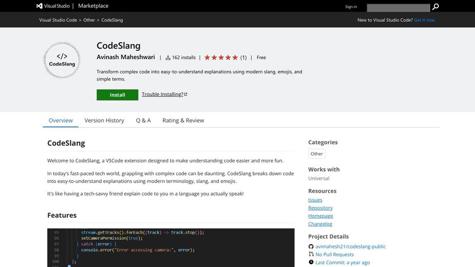
Task: Click the 162 installs text
Action: point(184,58)
